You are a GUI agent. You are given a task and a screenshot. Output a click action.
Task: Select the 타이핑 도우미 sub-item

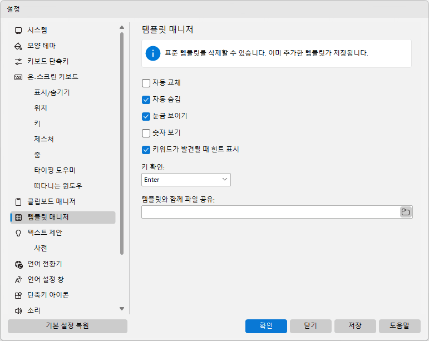[55, 171]
